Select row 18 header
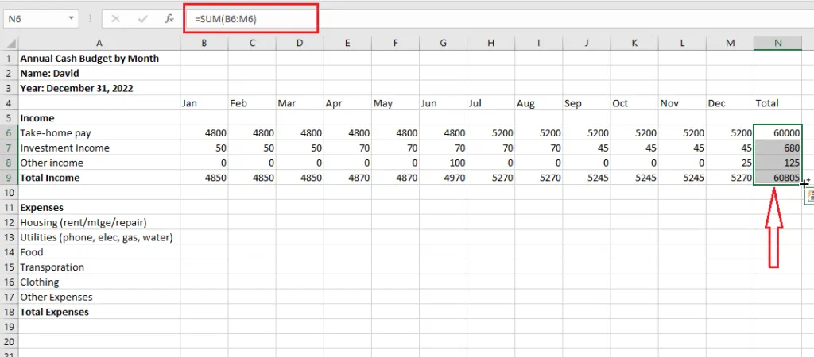814x357 pixels. 9,312
